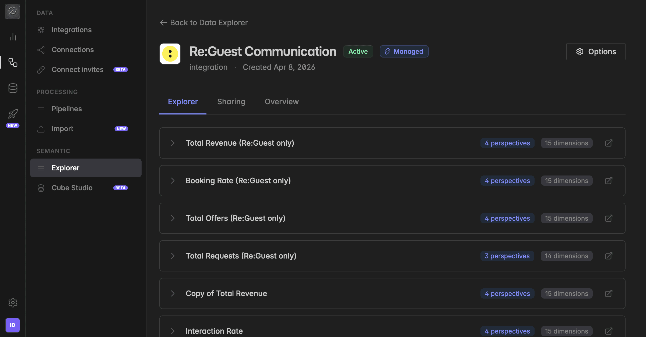The height and width of the screenshot is (337, 646).
Task: Click 15 dimensions on Total Offers row
Action: (567, 218)
